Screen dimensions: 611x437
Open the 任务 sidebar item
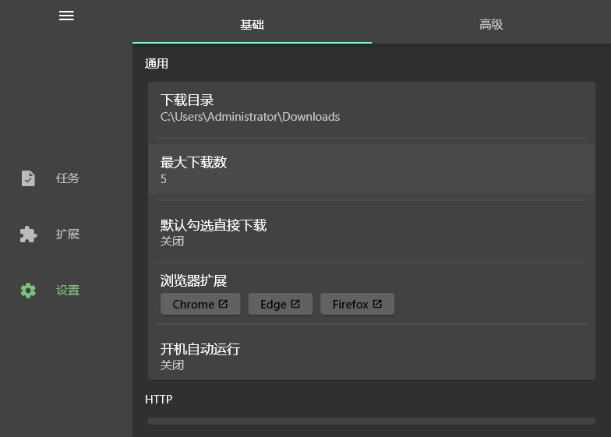68,178
